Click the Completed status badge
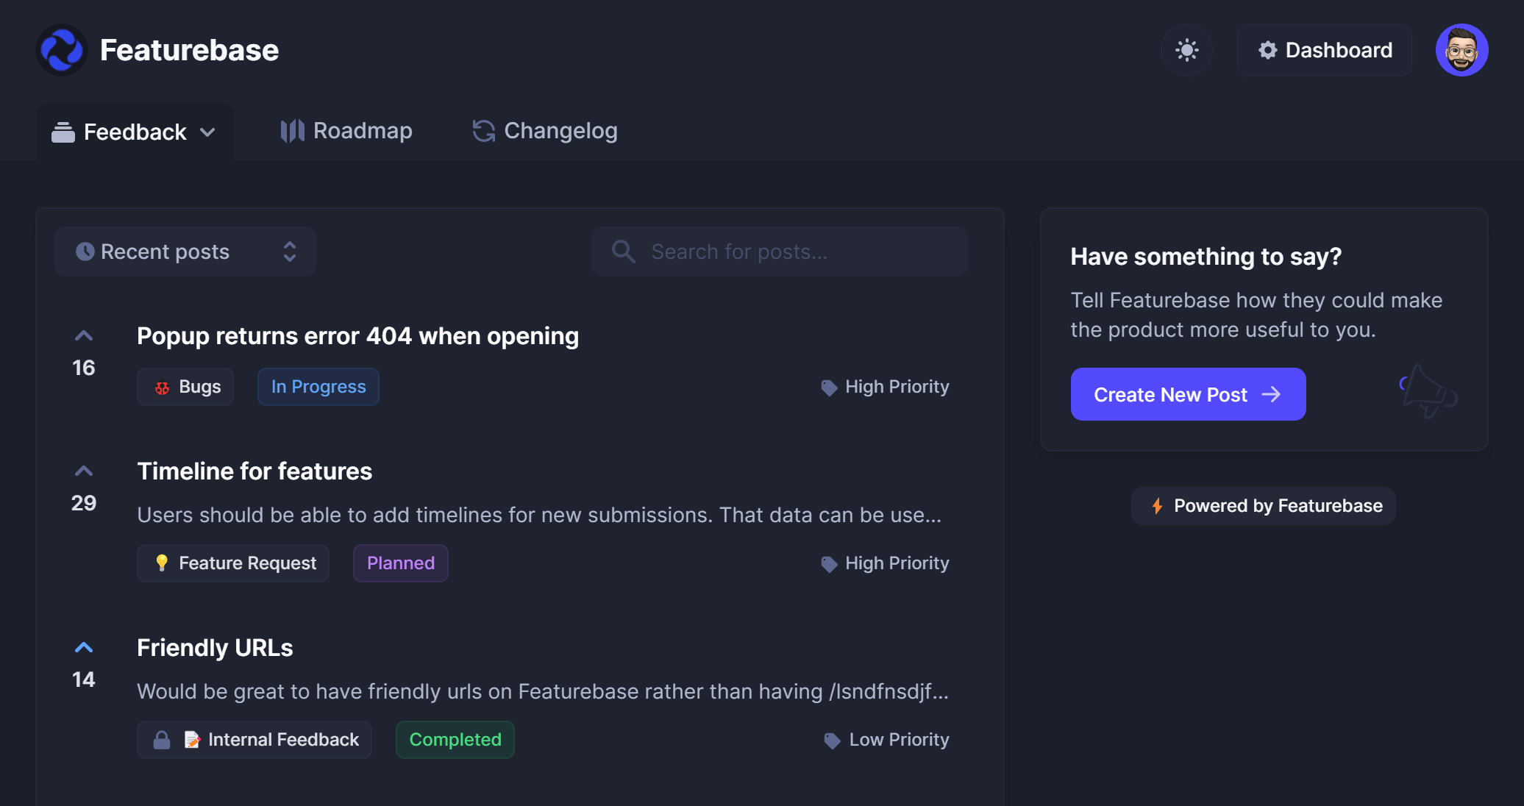This screenshot has height=806, width=1524. (x=455, y=740)
